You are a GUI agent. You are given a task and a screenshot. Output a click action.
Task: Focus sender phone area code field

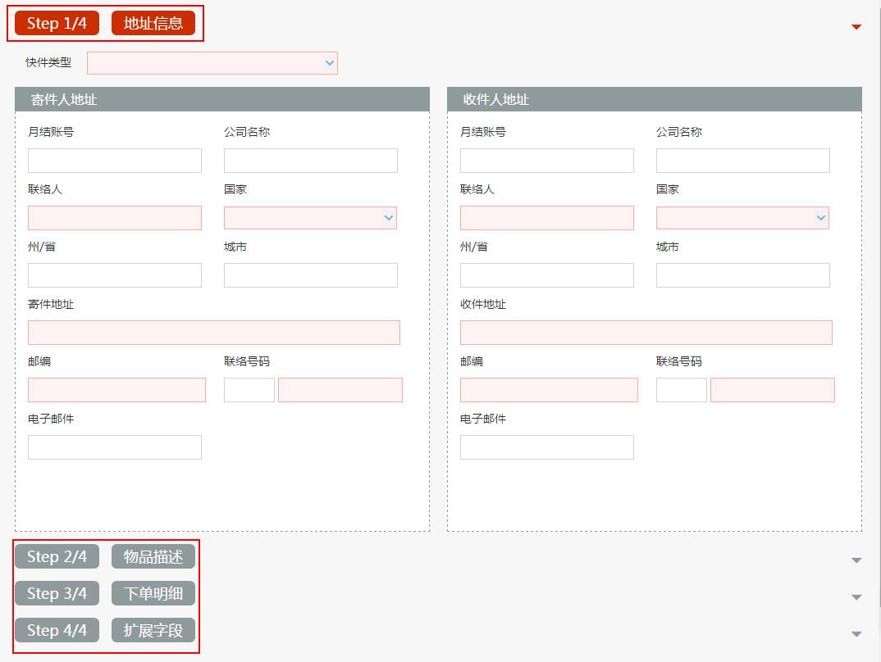pyautogui.click(x=249, y=390)
